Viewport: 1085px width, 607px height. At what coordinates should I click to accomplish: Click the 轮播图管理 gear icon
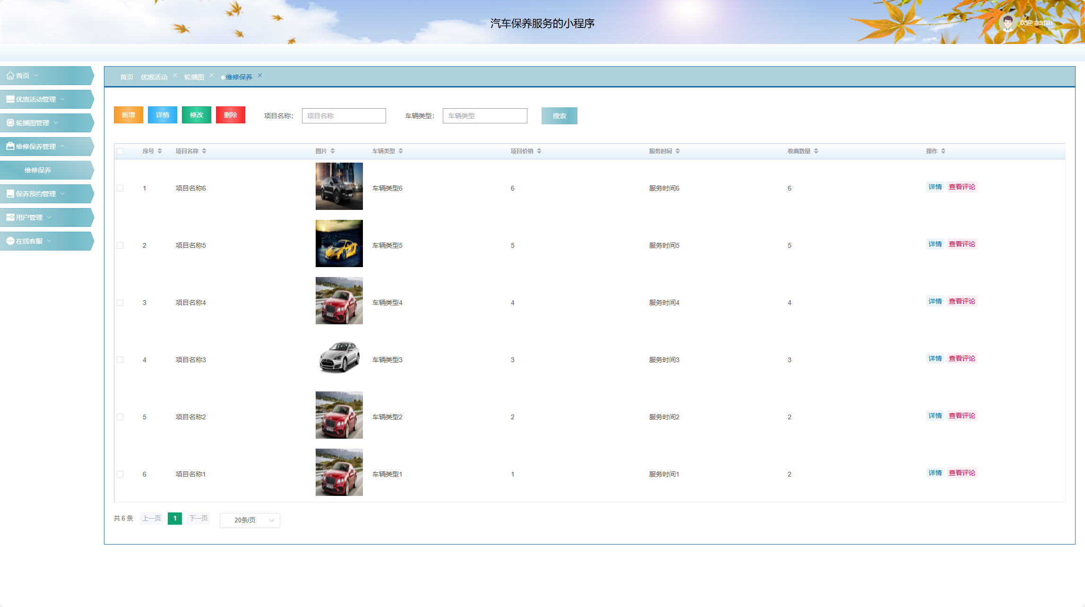[x=10, y=123]
